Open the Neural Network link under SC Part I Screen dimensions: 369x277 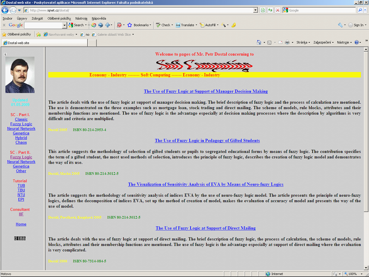21,129
